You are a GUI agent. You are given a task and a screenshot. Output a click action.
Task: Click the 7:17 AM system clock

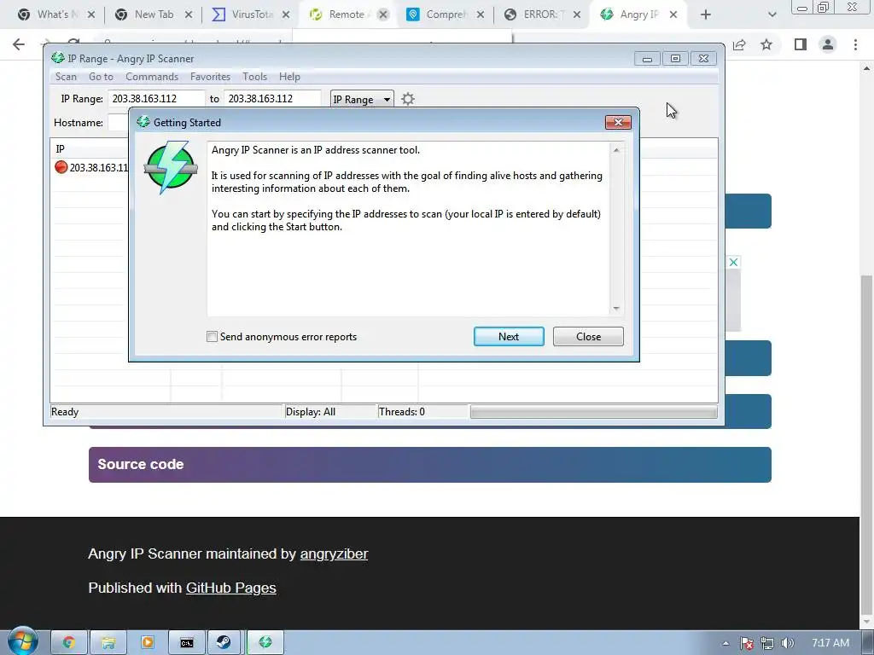click(x=830, y=643)
